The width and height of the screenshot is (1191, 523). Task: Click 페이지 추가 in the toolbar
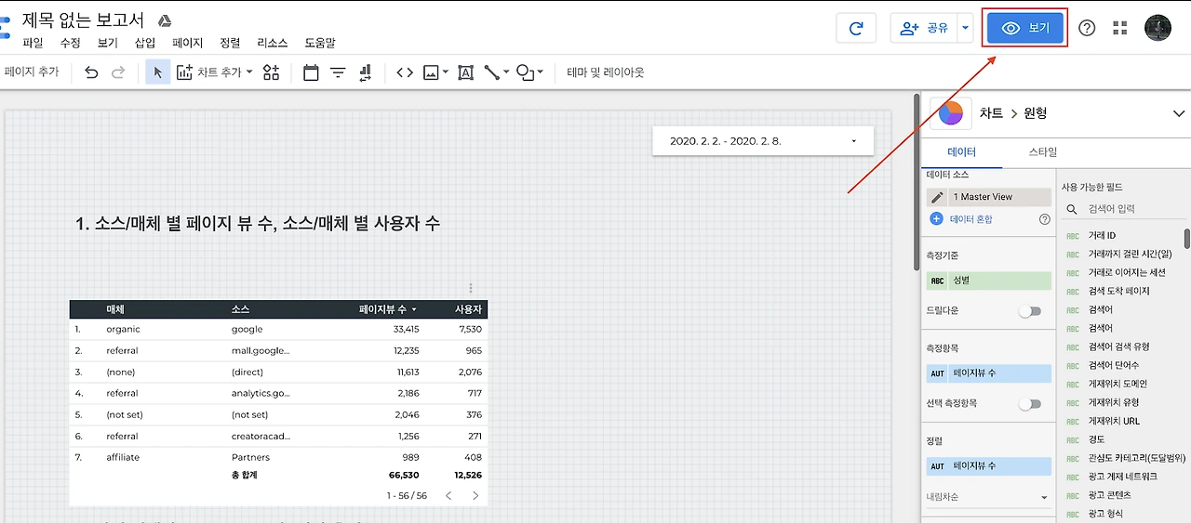(31, 72)
